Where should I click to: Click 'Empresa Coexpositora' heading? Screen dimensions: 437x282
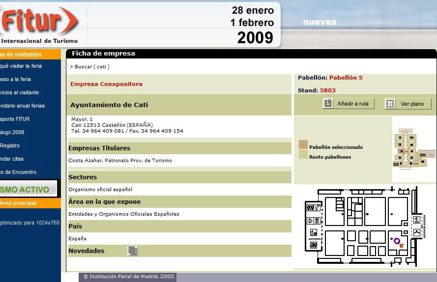coord(106,84)
